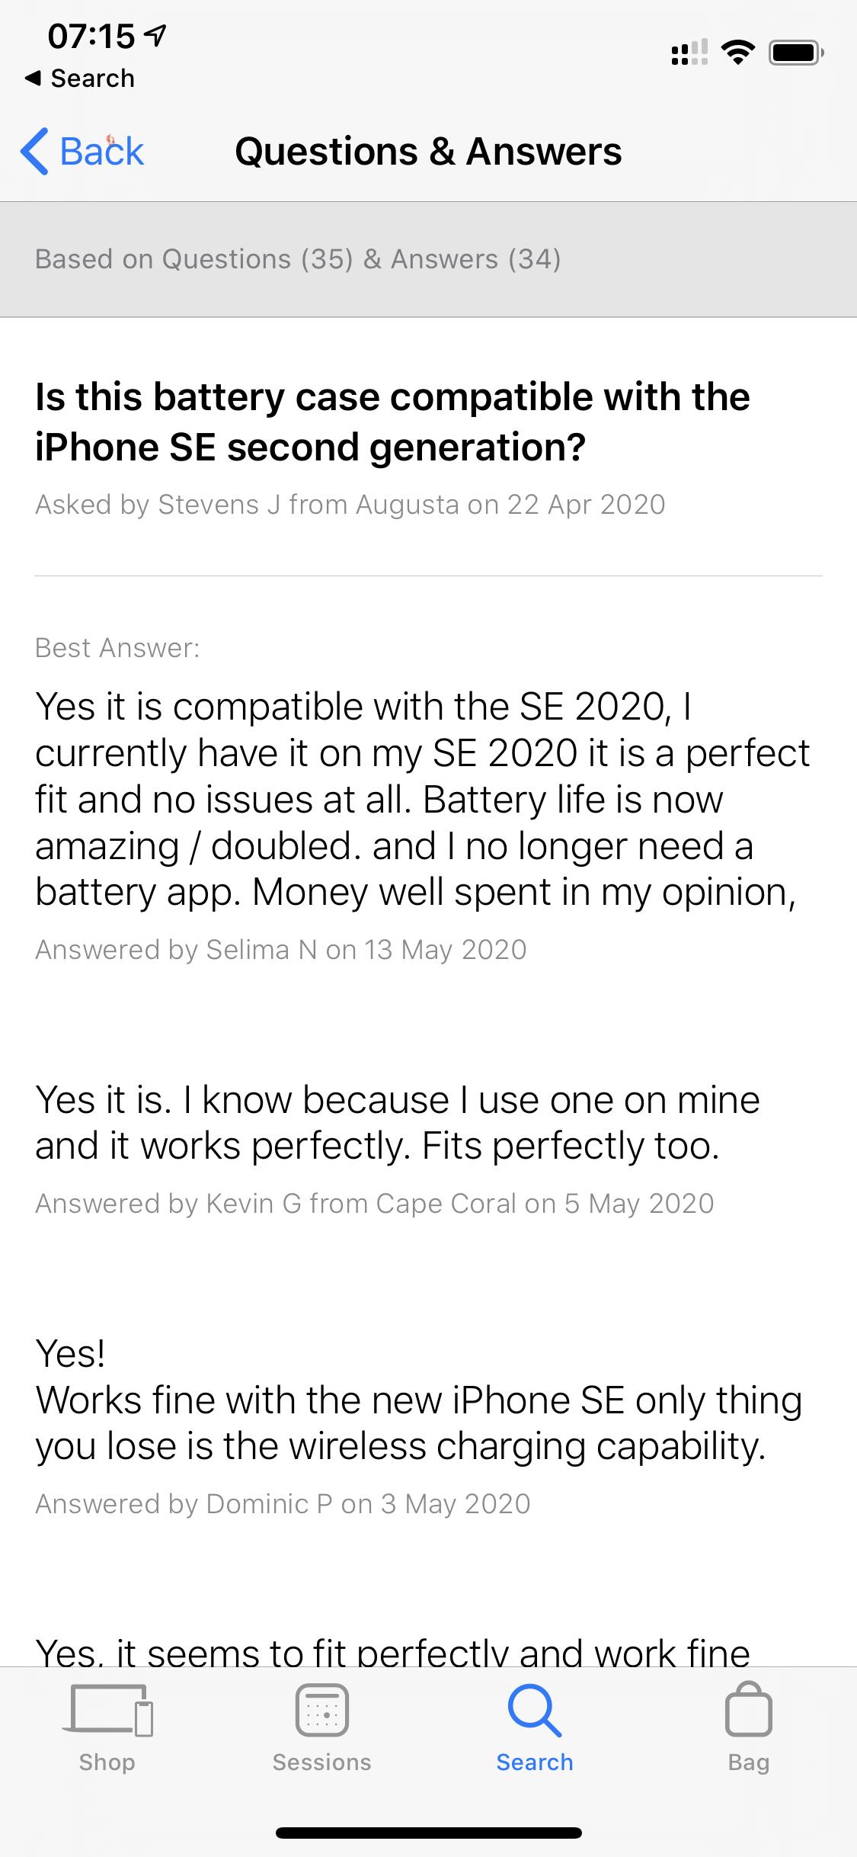Tap the Questions & Answers title
857x1857 pixels.
pyautogui.click(x=428, y=151)
